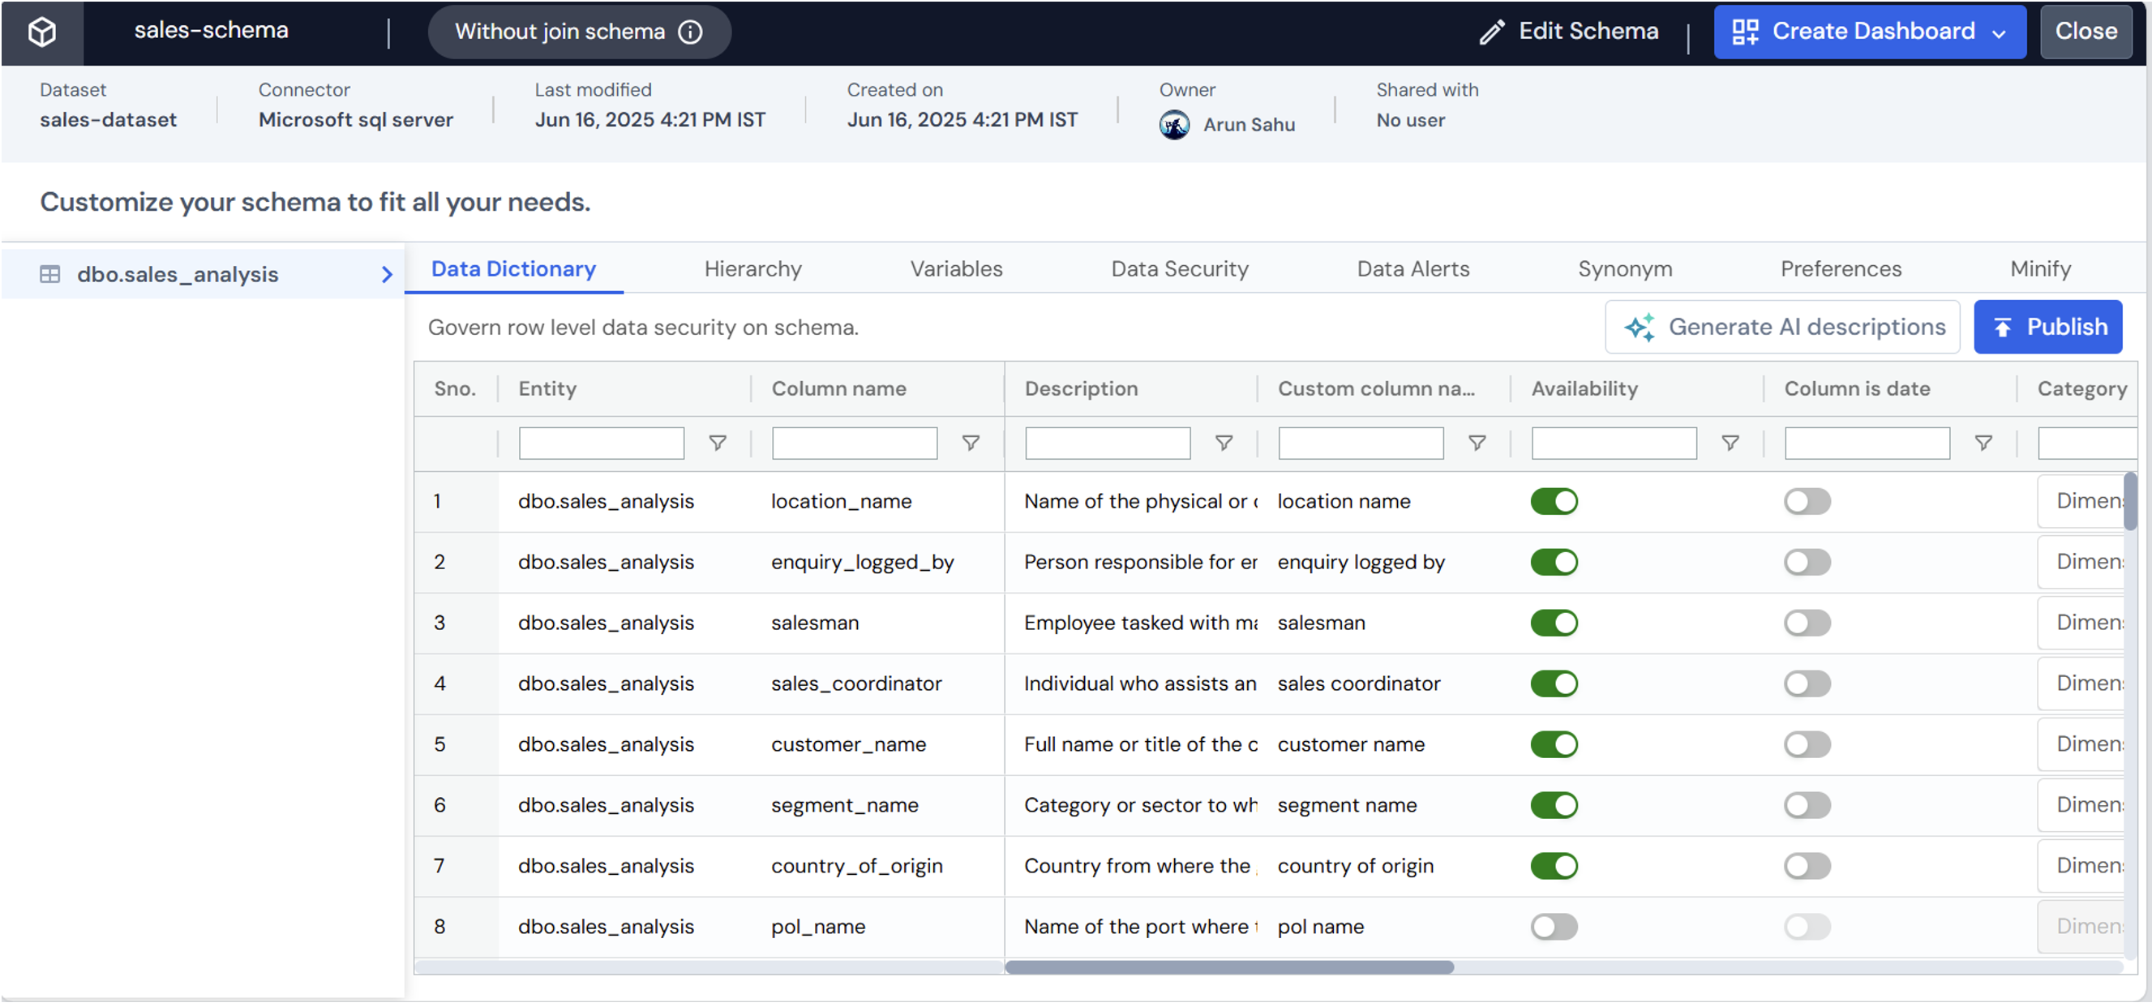Expand the dbo.sales_analysis entity chevron

point(386,273)
